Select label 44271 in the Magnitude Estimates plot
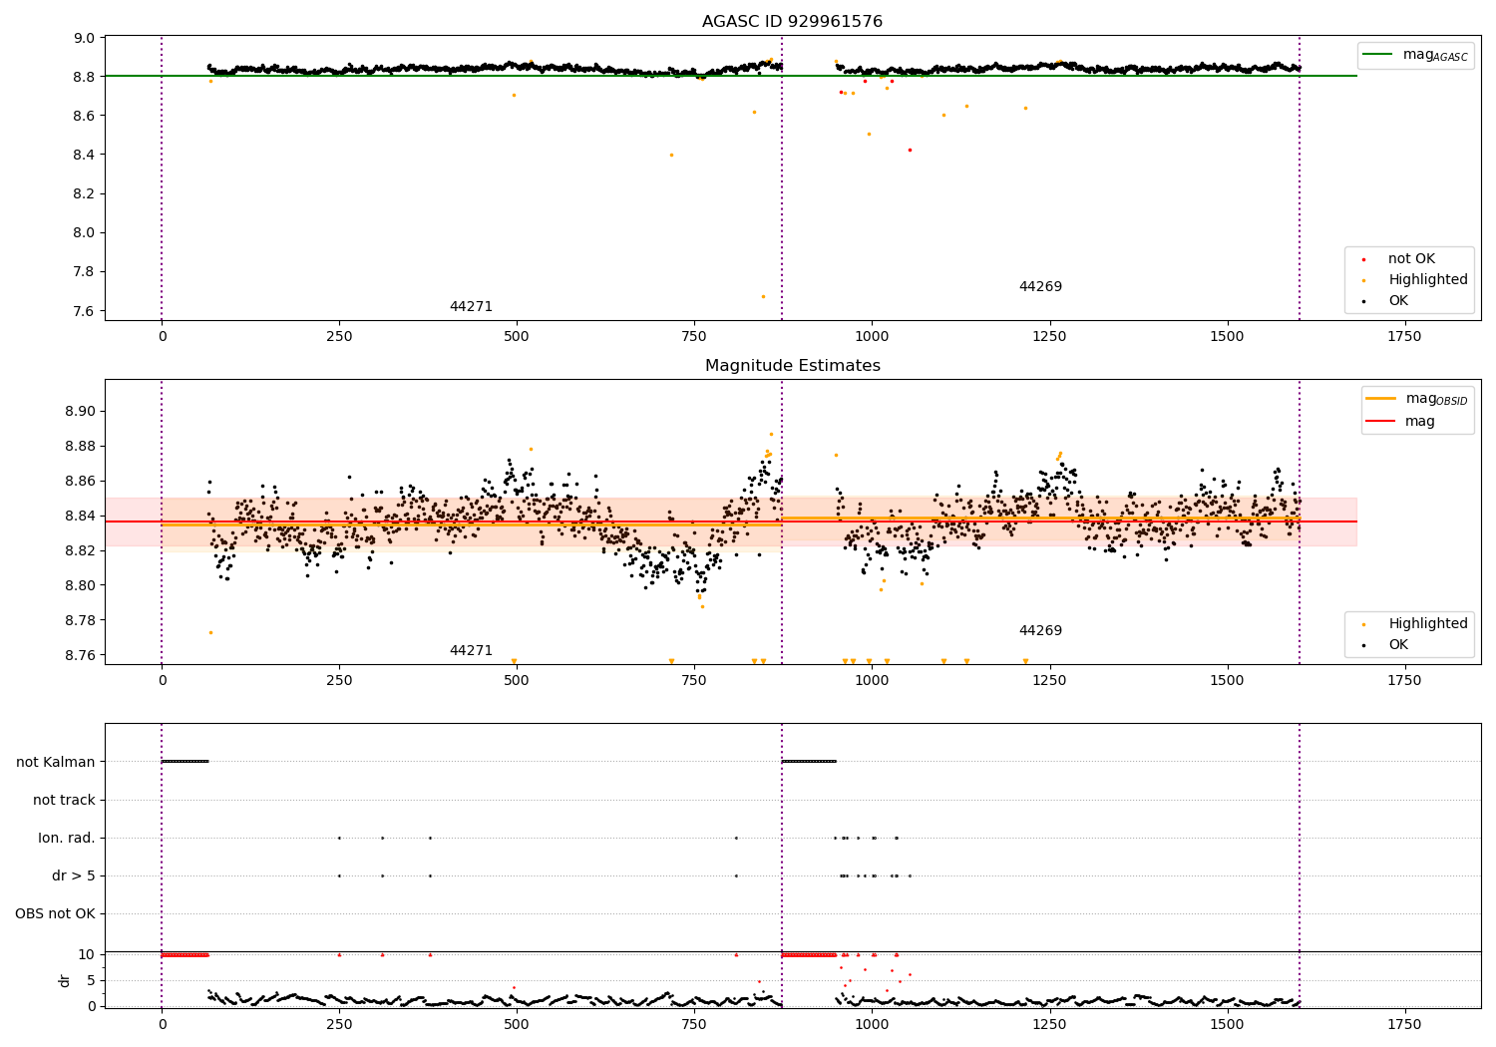The image size is (1496, 1047). pos(471,650)
